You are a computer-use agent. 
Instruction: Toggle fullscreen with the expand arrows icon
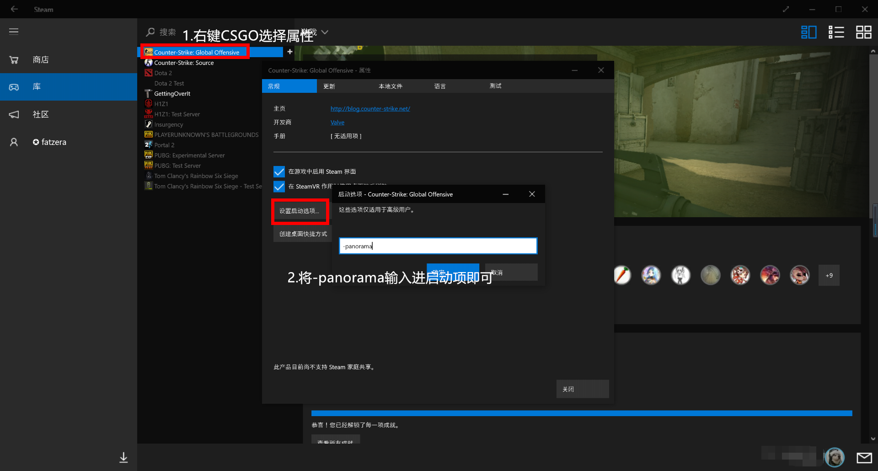(x=786, y=9)
